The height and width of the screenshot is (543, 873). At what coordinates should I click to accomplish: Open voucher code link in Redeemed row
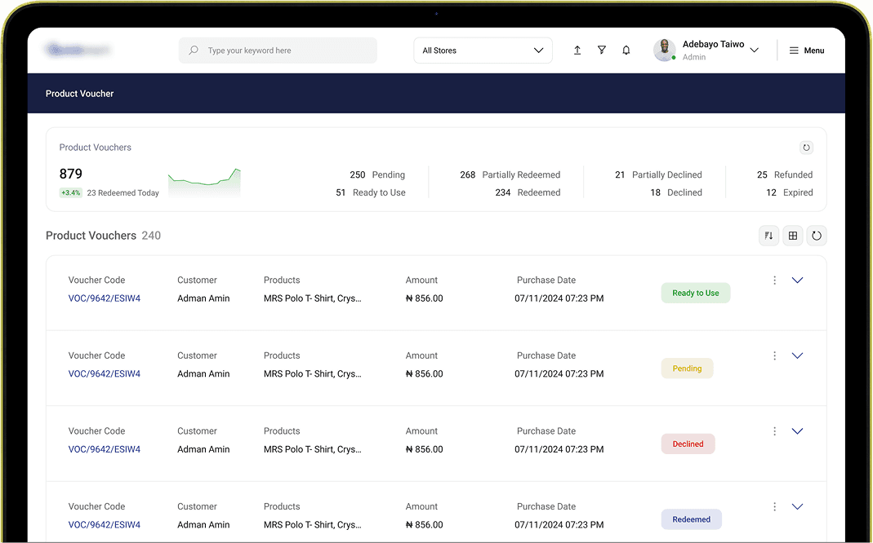(104, 525)
